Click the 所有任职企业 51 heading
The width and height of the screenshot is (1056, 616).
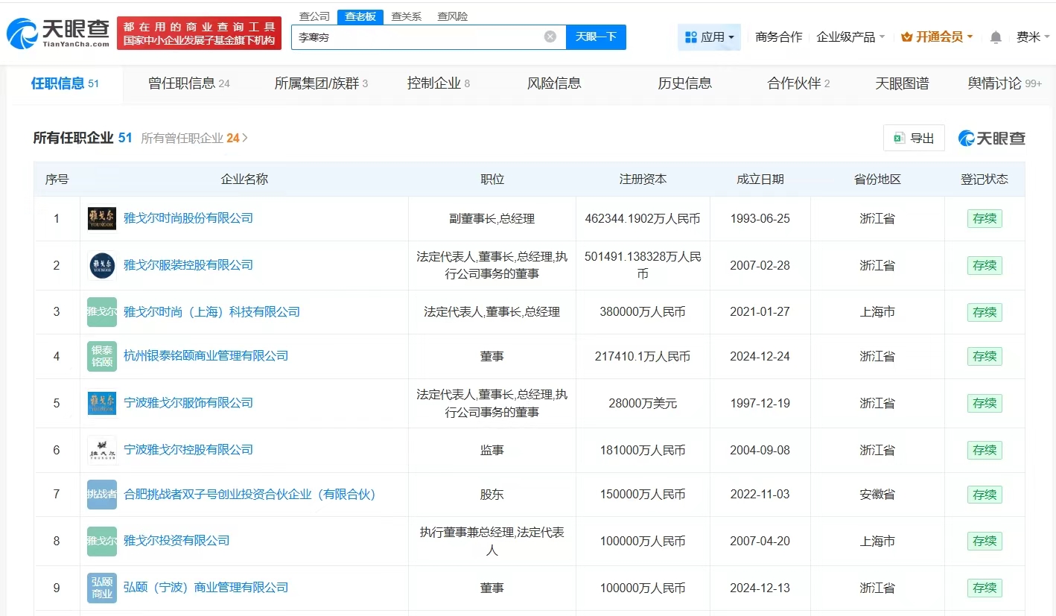(x=83, y=138)
